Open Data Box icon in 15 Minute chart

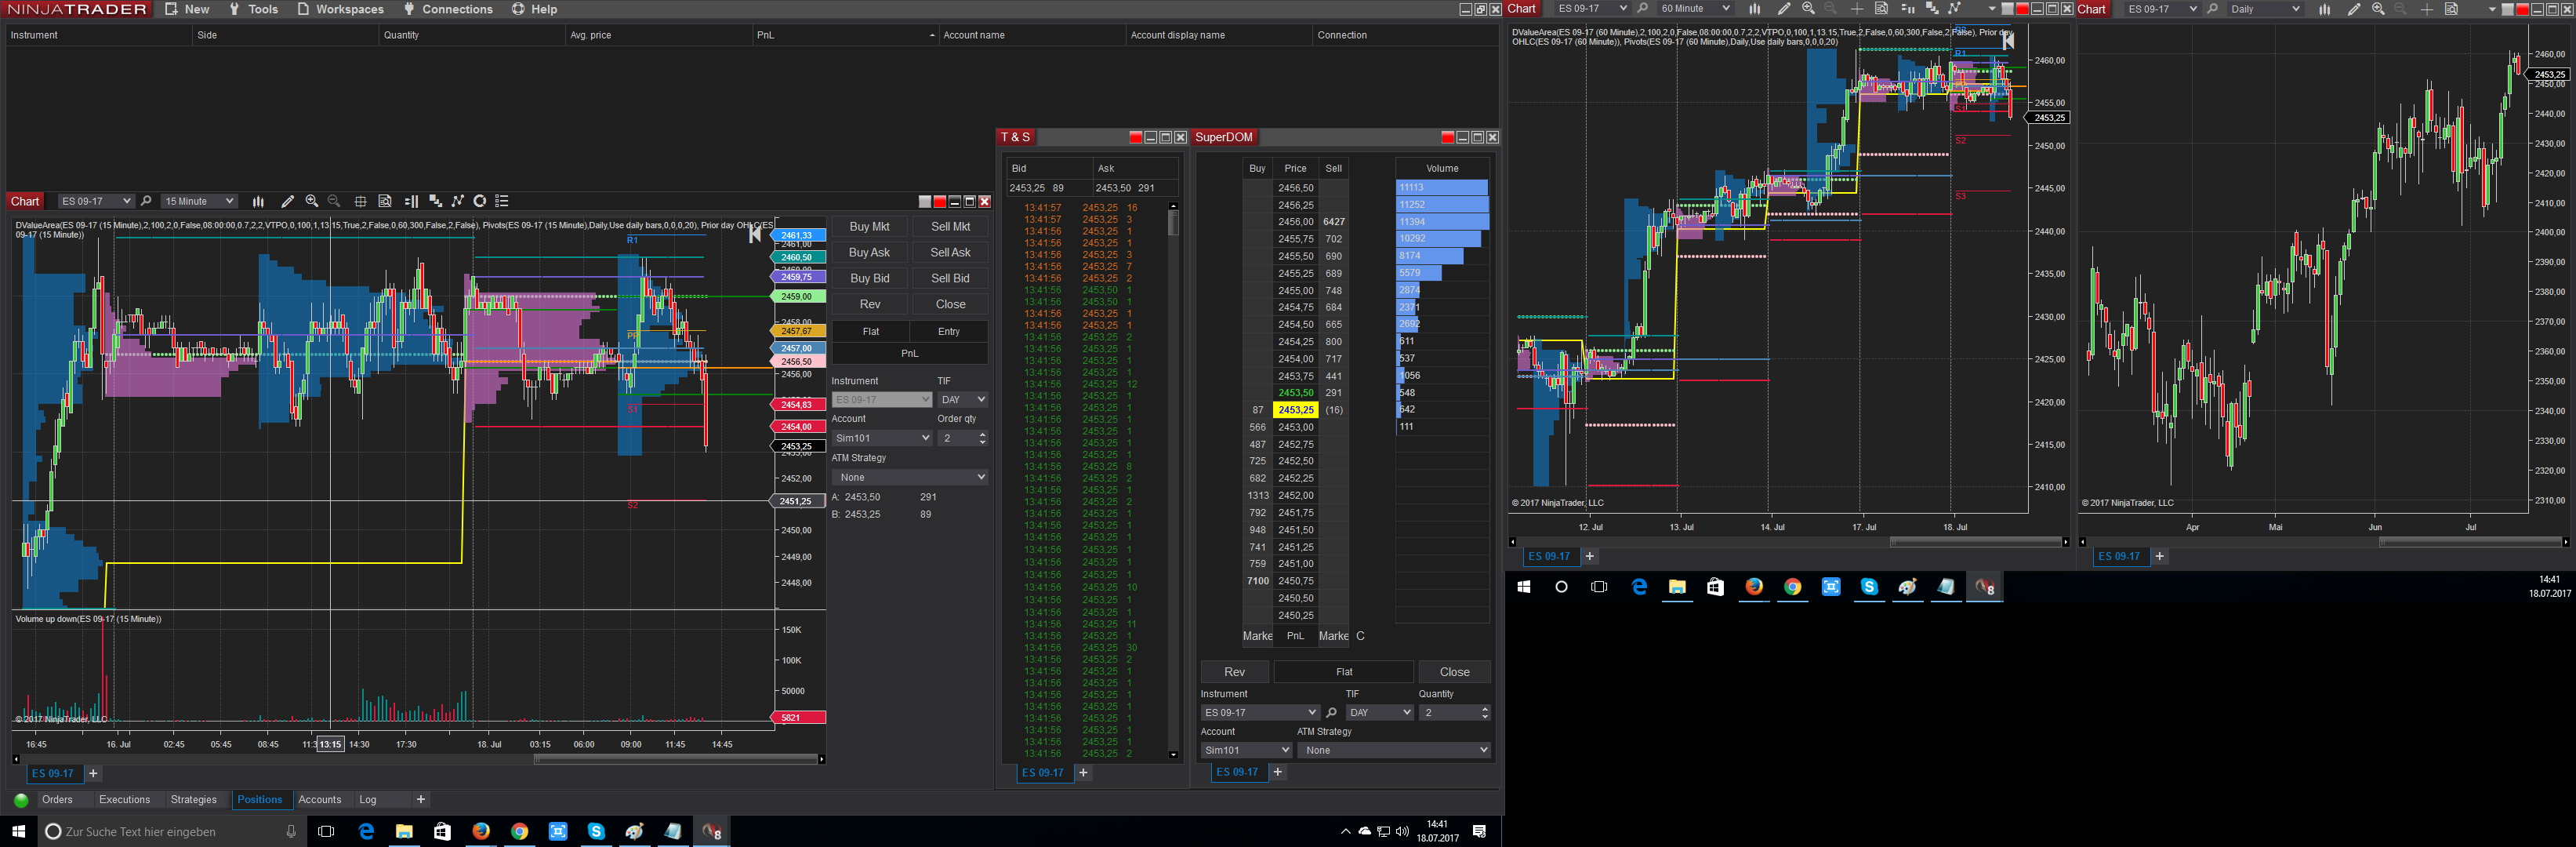385,202
